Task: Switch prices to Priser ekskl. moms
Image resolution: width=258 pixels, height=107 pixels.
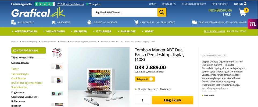Action: click(214, 31)
